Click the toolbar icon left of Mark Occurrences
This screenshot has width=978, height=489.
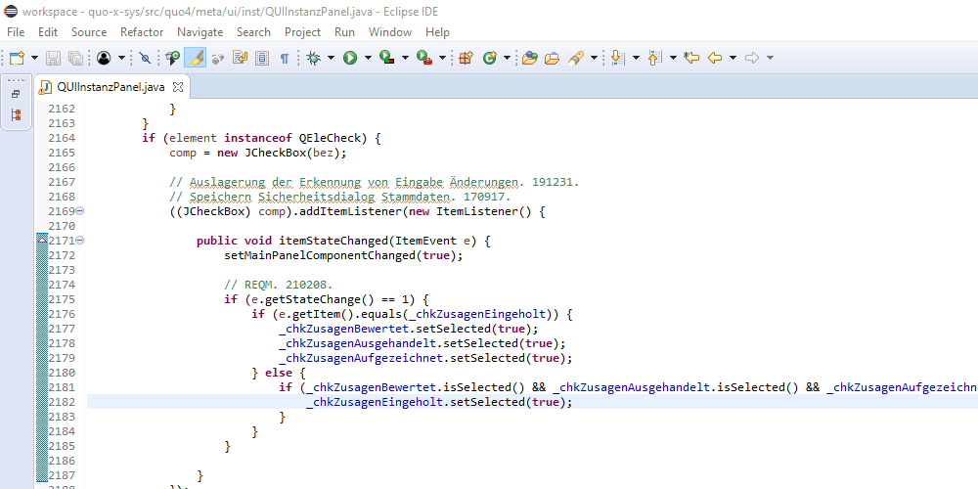(x=172, y=58)
